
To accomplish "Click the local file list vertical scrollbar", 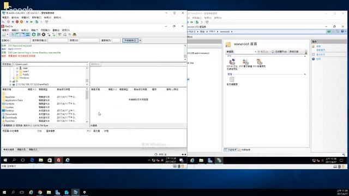I will point(87,105).
